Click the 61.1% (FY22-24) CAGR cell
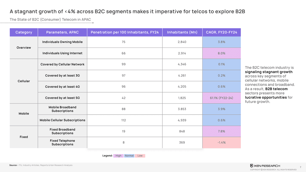 click(x=222, y=98)
